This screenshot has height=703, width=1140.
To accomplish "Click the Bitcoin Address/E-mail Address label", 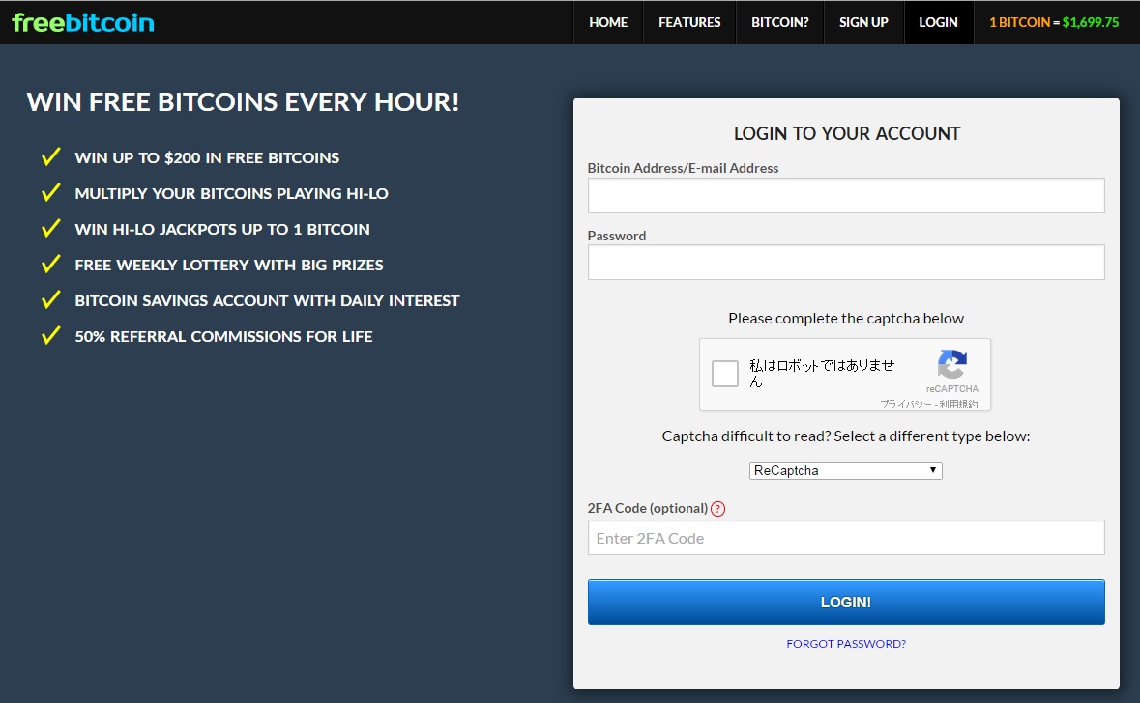I will coord(683,168).
